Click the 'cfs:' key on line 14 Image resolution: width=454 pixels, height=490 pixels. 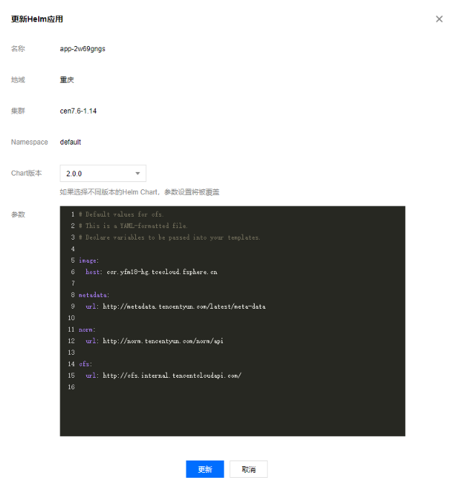(86, 364)
